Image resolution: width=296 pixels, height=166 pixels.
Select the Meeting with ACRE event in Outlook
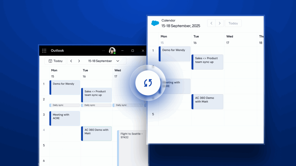click(x=64, y=118)
